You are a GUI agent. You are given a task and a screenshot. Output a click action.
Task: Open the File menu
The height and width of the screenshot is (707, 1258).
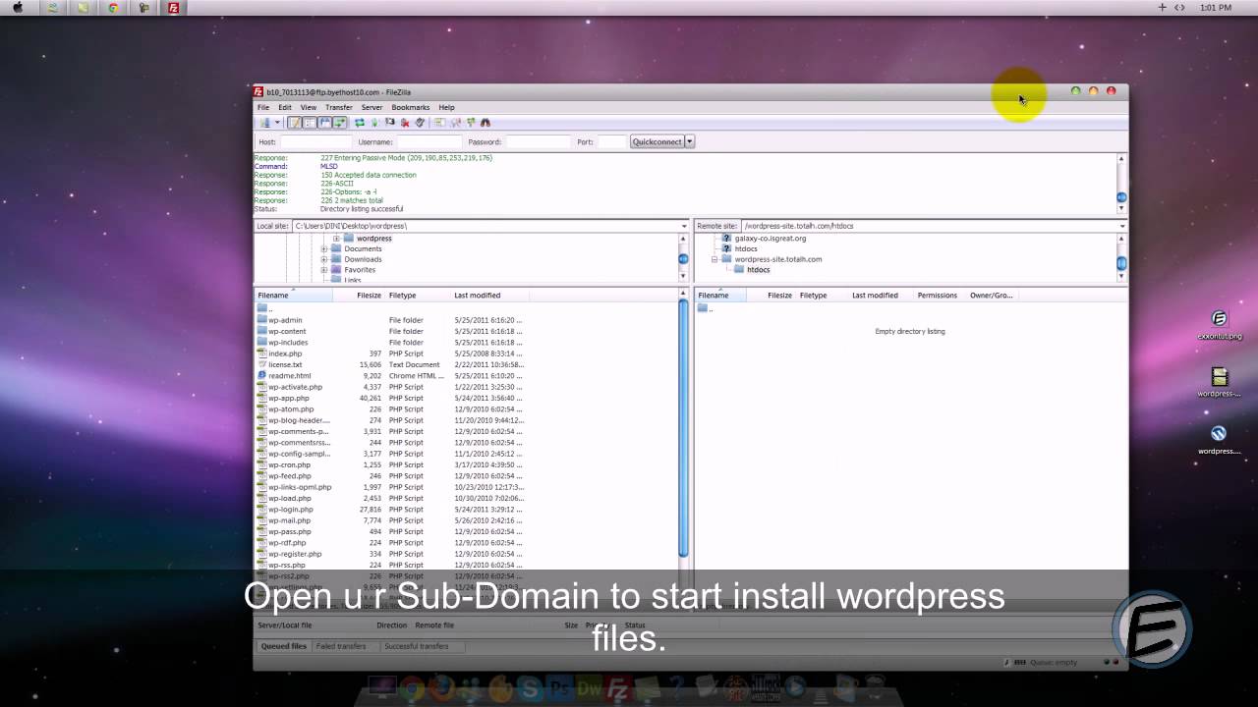[263, 107]
